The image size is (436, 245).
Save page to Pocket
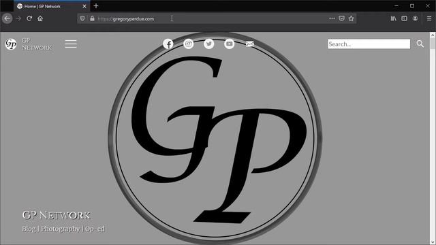341,18
